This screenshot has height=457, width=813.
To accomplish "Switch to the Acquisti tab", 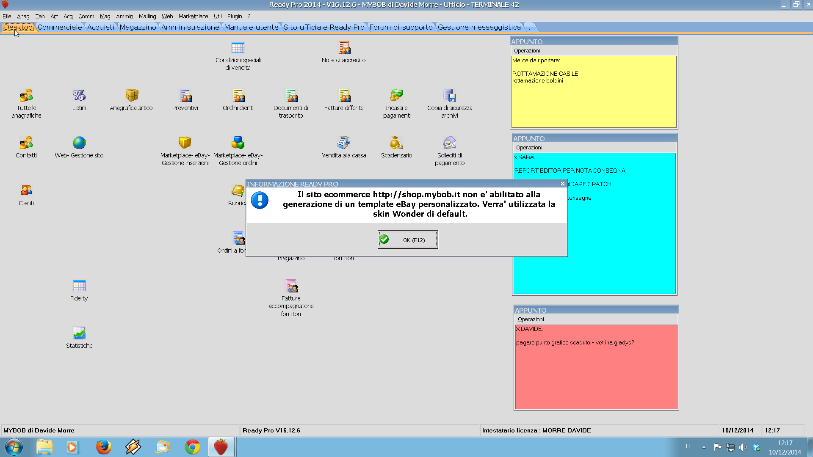I will coord(101,27).
